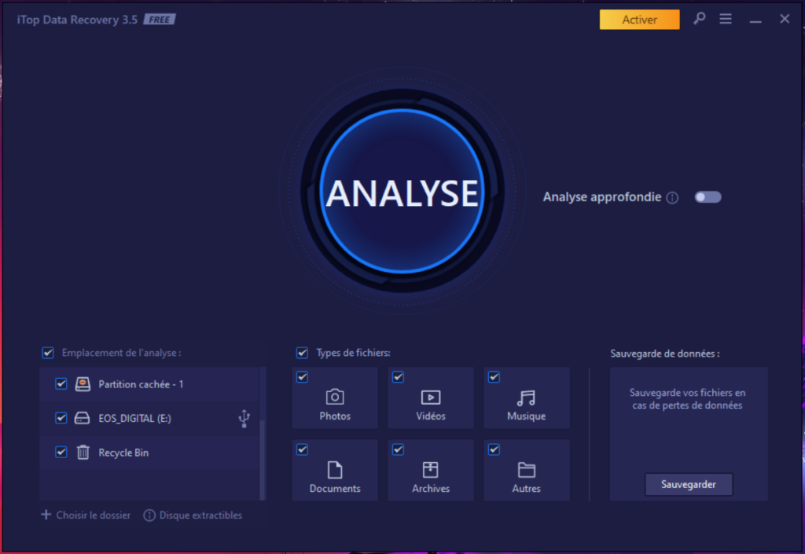Click the Sauvegarder button
Image resolution: width=805 pixels, height=554 pixels.
pyautogui.click(x=689, y=484)
